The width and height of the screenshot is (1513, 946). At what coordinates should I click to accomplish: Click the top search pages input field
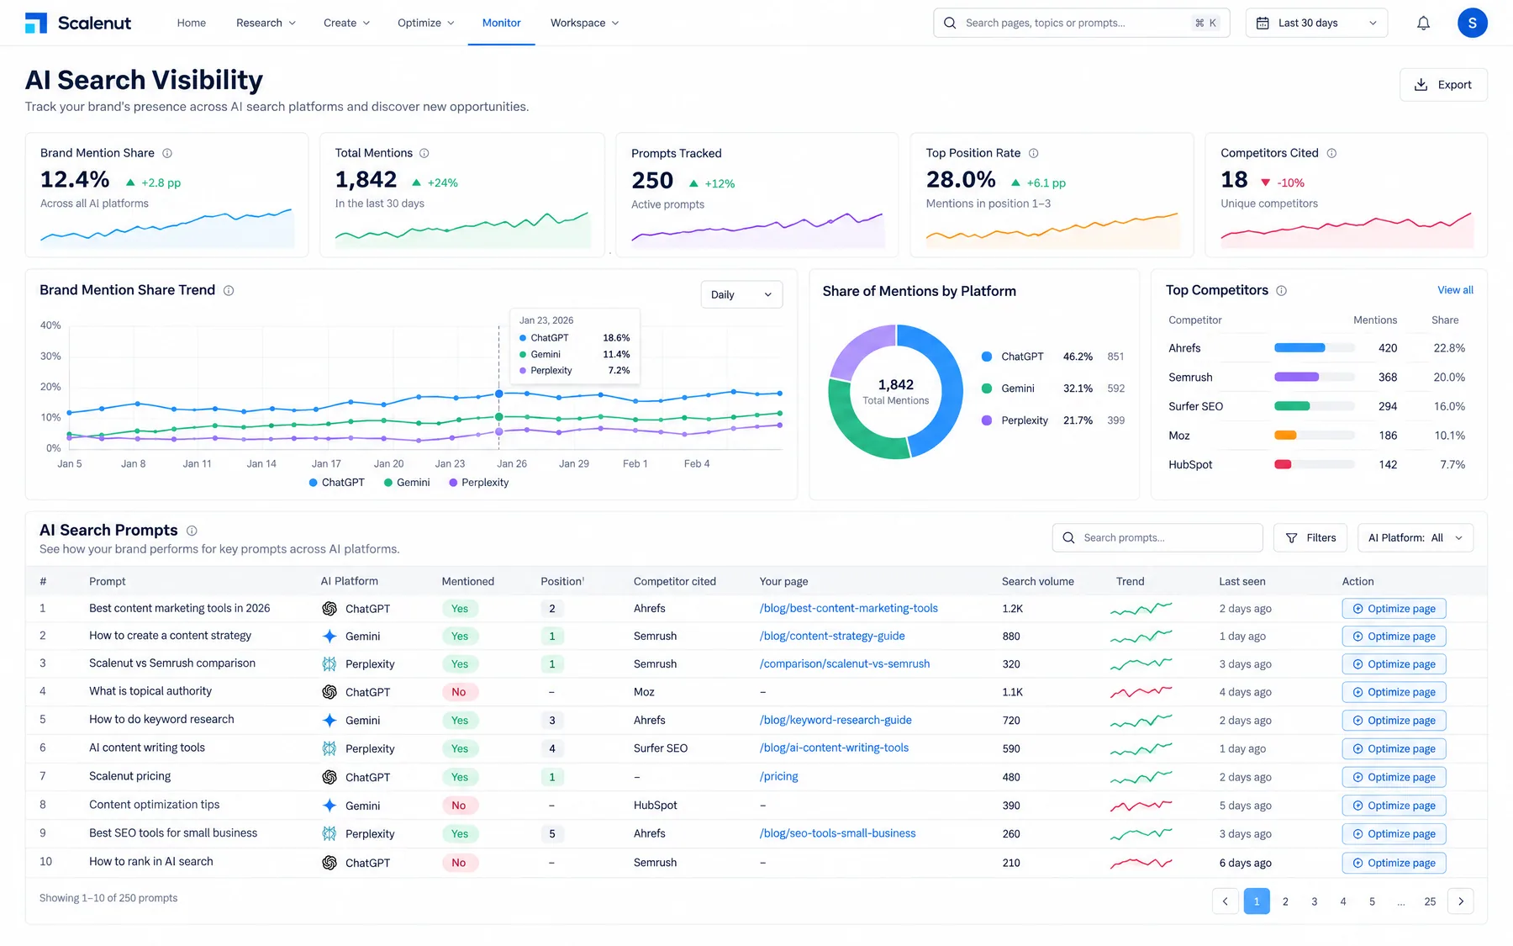click(x=1082, y=24)
